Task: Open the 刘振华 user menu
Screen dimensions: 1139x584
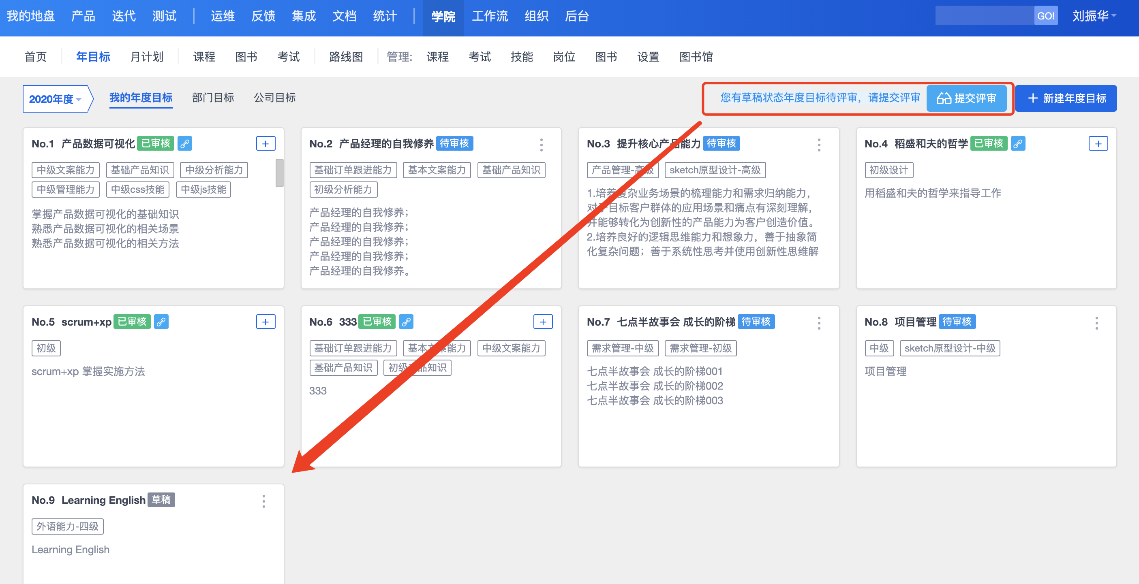Action: coord(1094,16)
